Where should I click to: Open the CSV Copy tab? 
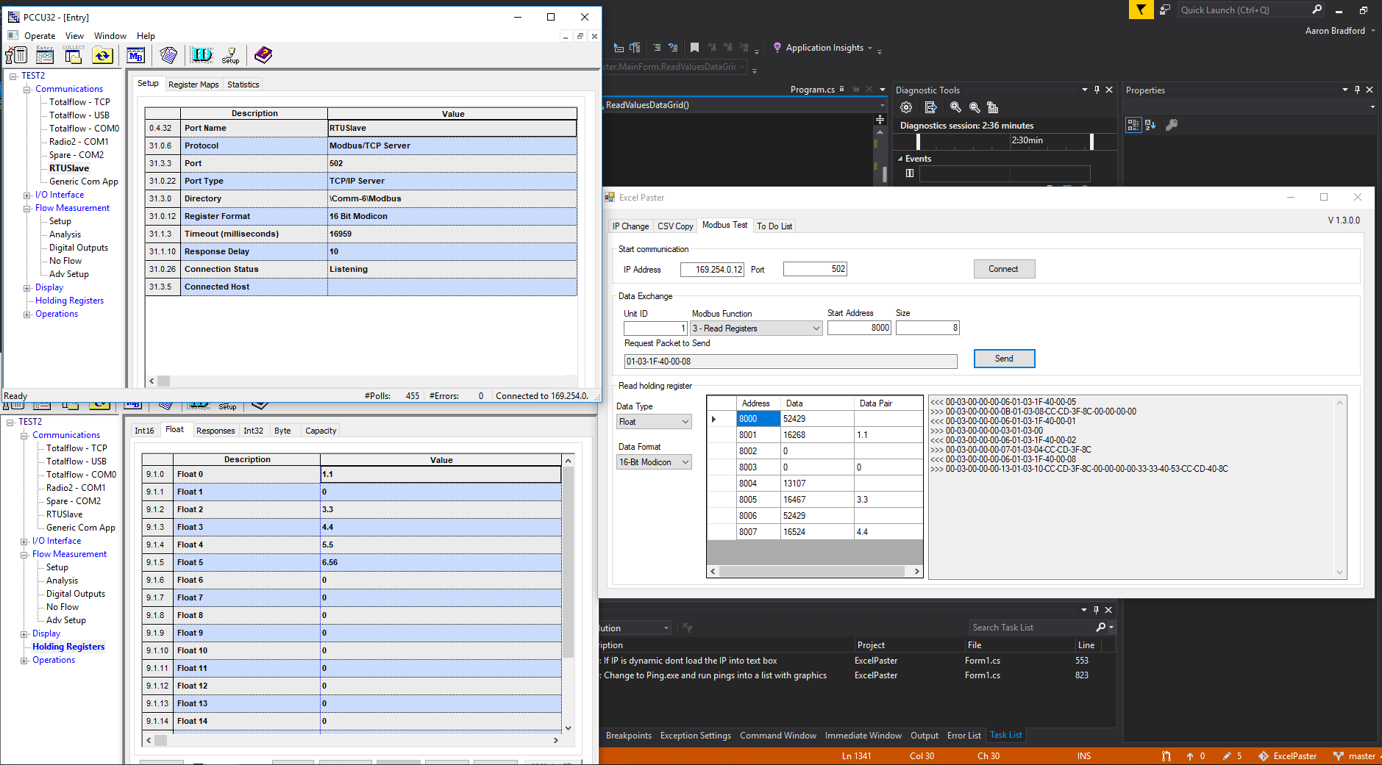click(x=674, y=226)
